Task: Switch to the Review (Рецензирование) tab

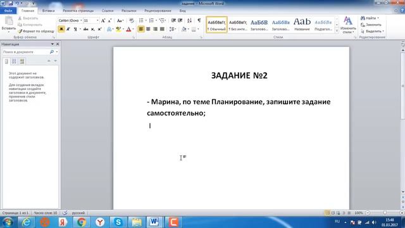Action: pos(158,11)
